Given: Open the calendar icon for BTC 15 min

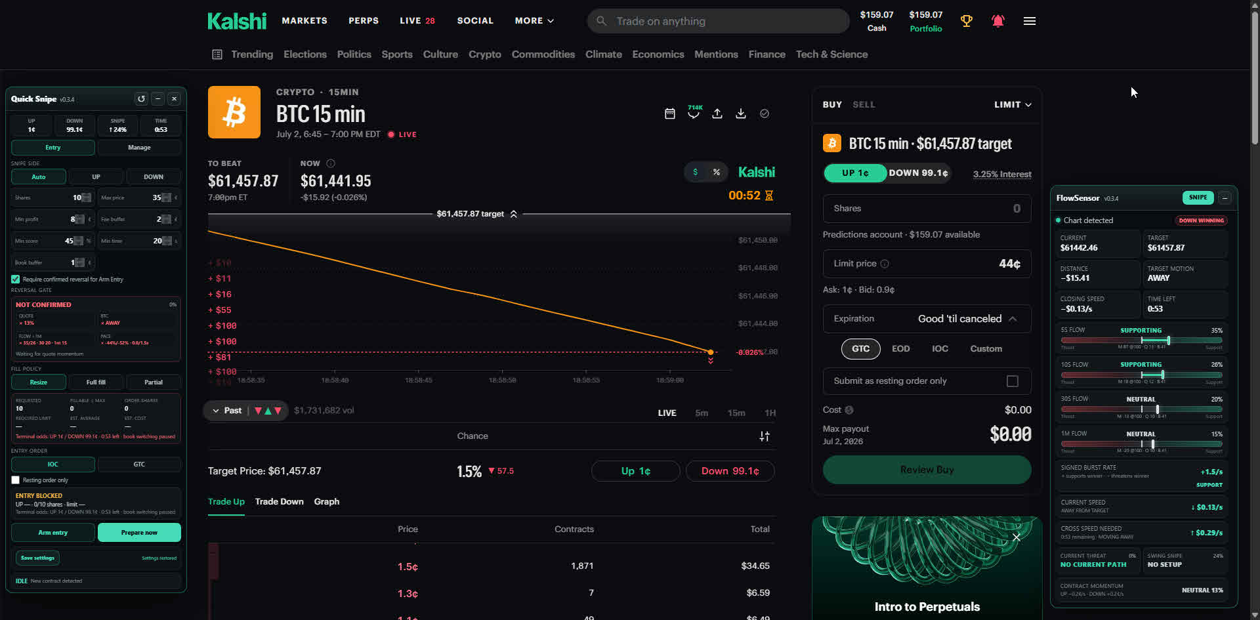Looking at the screenshot, I should pyautogui.click(x=669, y=114).
